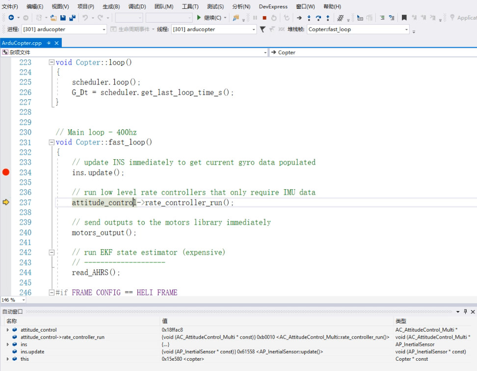The width and height of the screenshot is (477, 371).
Task: Open the 视图(V) menu
Action: coord(60,6)
